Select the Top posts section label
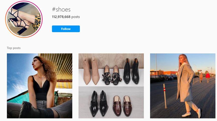 pyautogui.click(x=14, y=48)
